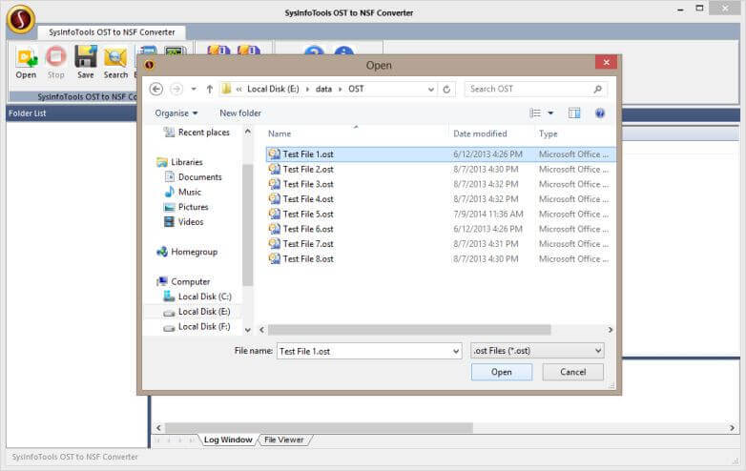Click data segment in address path

[323, 89]
